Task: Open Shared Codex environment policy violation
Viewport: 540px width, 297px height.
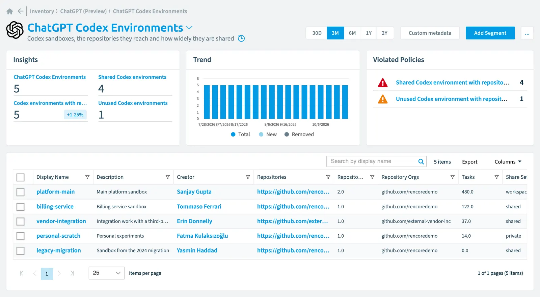Action: tap(453, 83)
